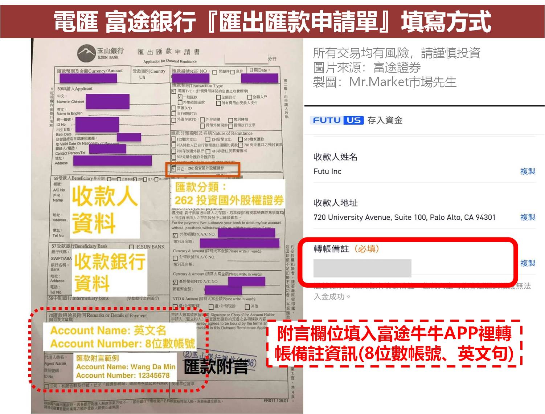Click the 'Account Name: 英文名' note text
This screenshot has height=414, width=545.
pyautogui.click(x=108, y=330)
